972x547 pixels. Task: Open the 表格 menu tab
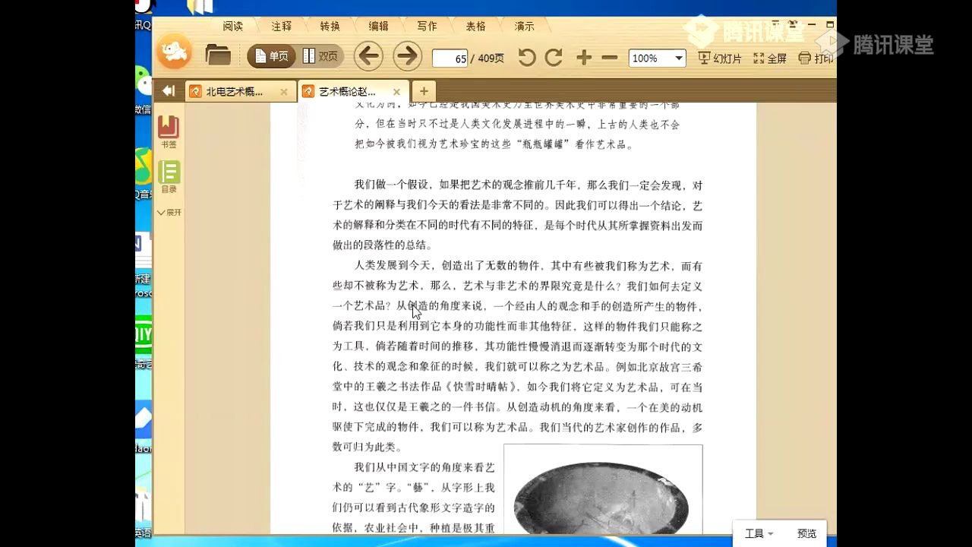(476, 26)
